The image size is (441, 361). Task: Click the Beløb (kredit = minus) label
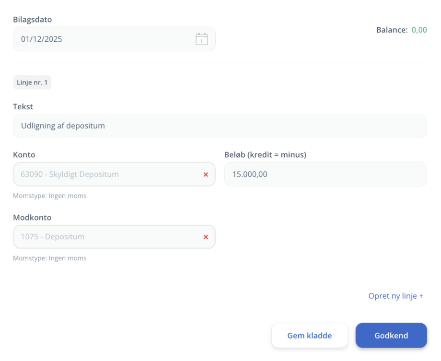pos(265,155)
